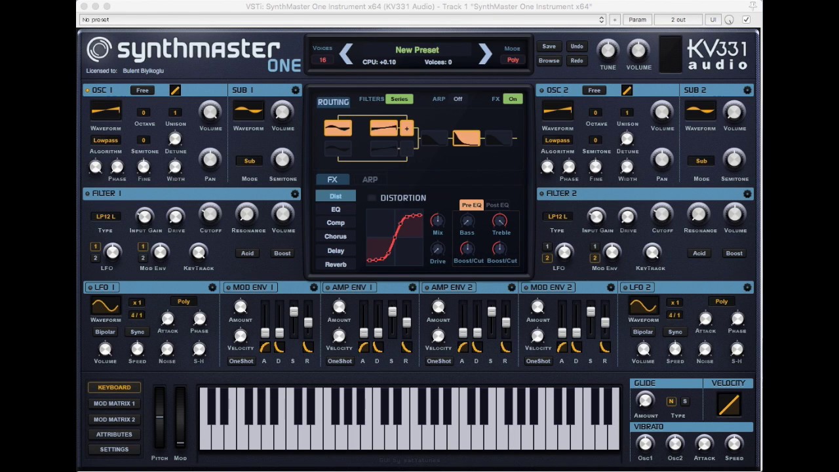
Task: Toggle the MOD ENV 1 OneShot mode
Action: pos(241,361)
